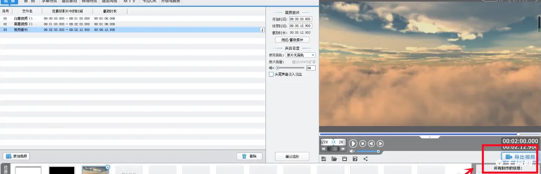Click the 在最终影片中的时间 column header
The width and height of the screenshot is (541, 174).
click(67, 11)
